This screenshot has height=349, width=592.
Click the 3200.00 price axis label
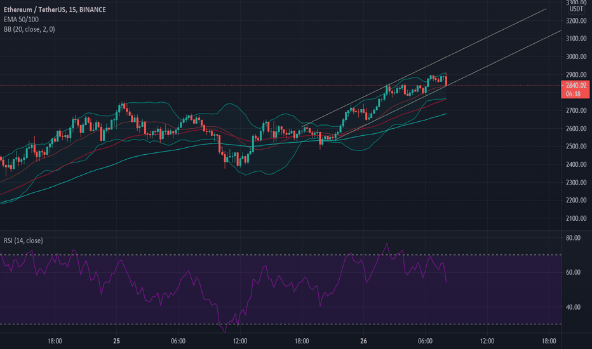[576, 21]
